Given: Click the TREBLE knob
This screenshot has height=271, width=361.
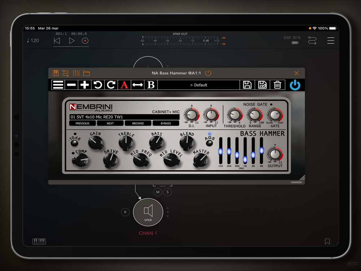Looking at the screenshot, I should coord(126,143).
